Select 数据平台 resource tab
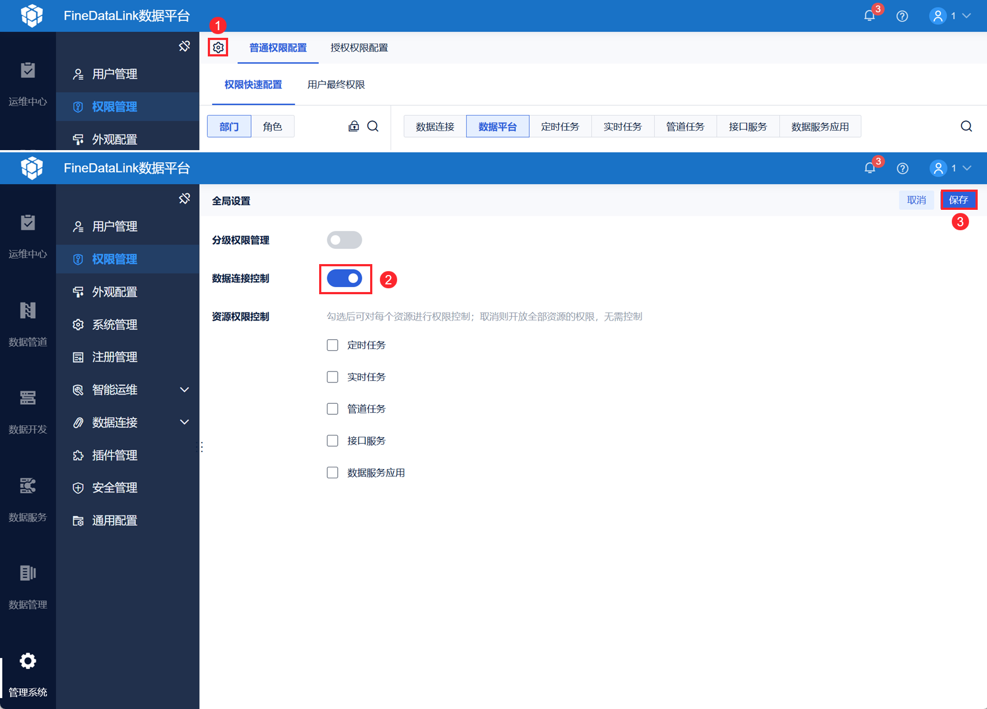 coord(497,127)
